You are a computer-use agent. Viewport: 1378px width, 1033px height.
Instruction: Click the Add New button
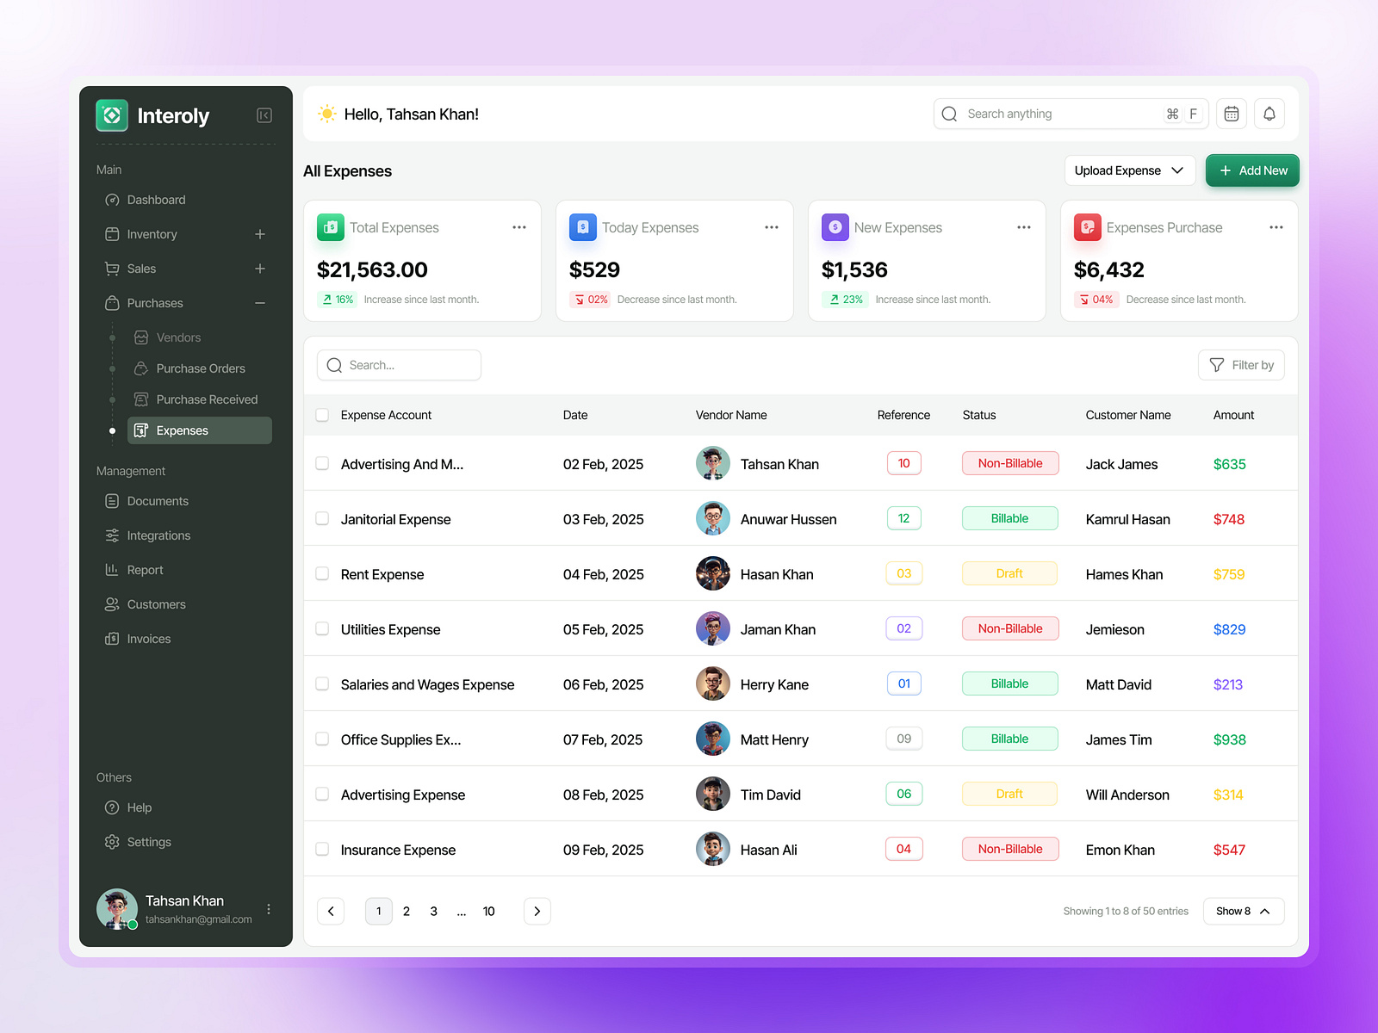[x=1252, y=170]
